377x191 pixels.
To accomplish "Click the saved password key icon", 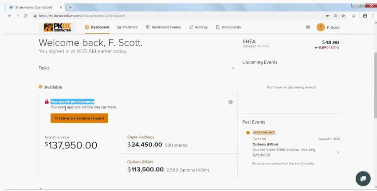I will click(327, 16).
